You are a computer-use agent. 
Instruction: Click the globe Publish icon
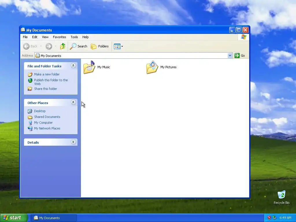[30, 80]
